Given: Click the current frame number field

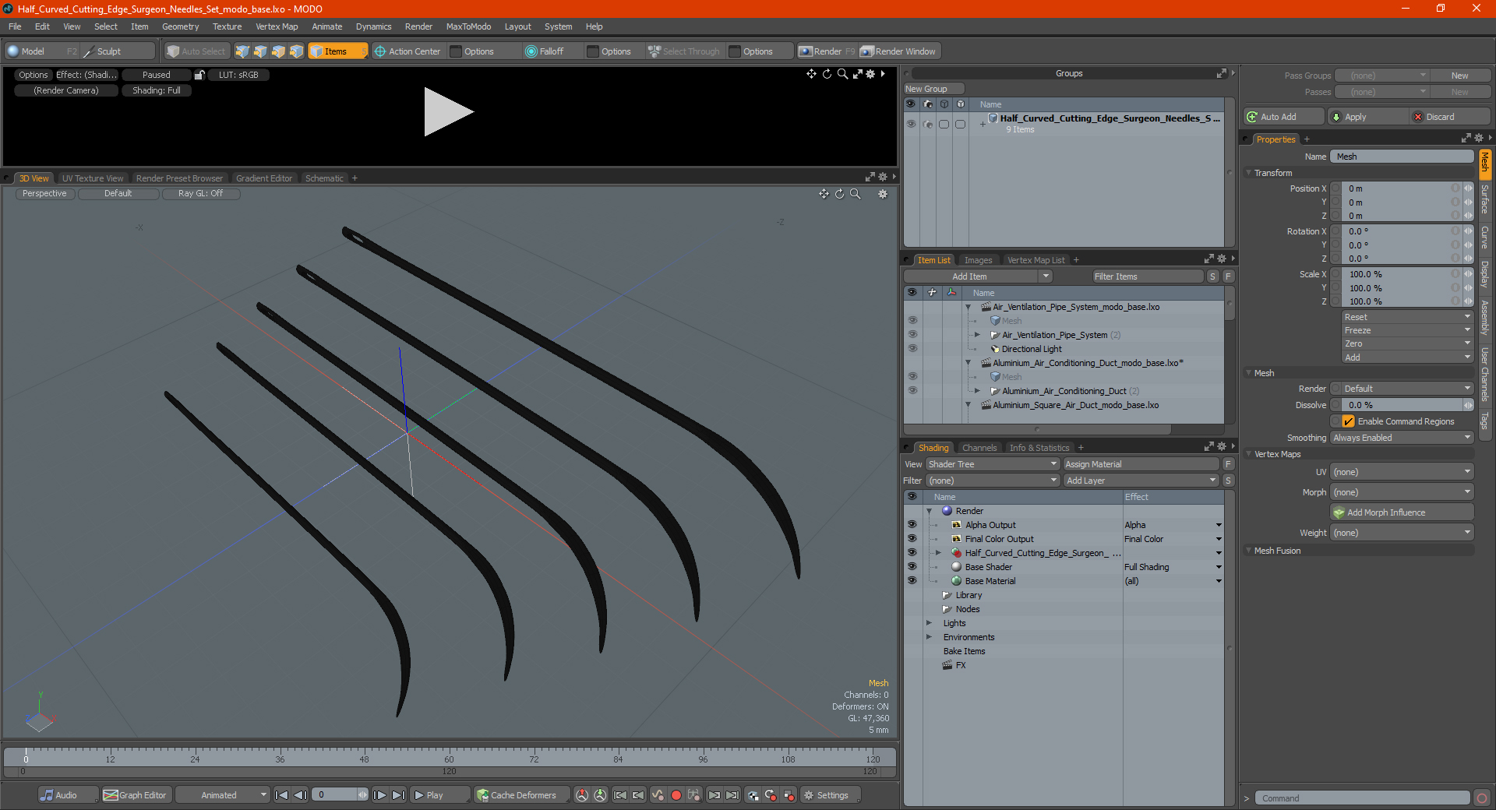Looking at the screenshot, I should (335, 795).
